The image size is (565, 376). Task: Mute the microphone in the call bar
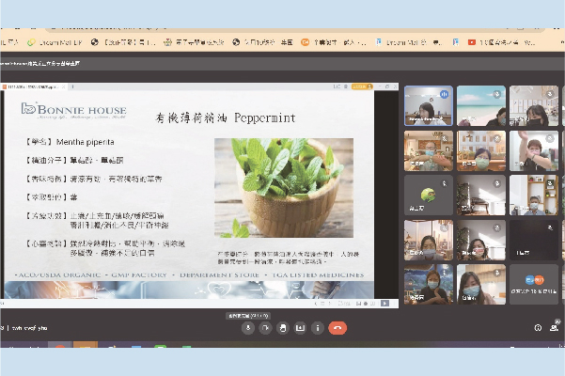pos(248,328)
